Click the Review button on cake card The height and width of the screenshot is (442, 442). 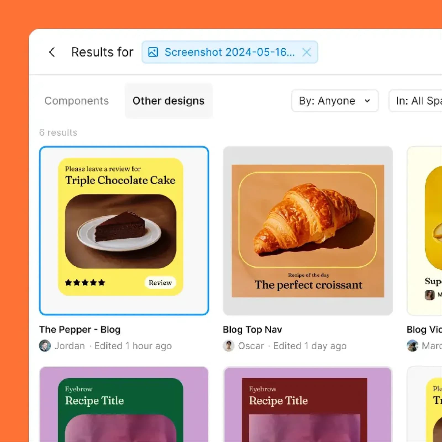160,283
